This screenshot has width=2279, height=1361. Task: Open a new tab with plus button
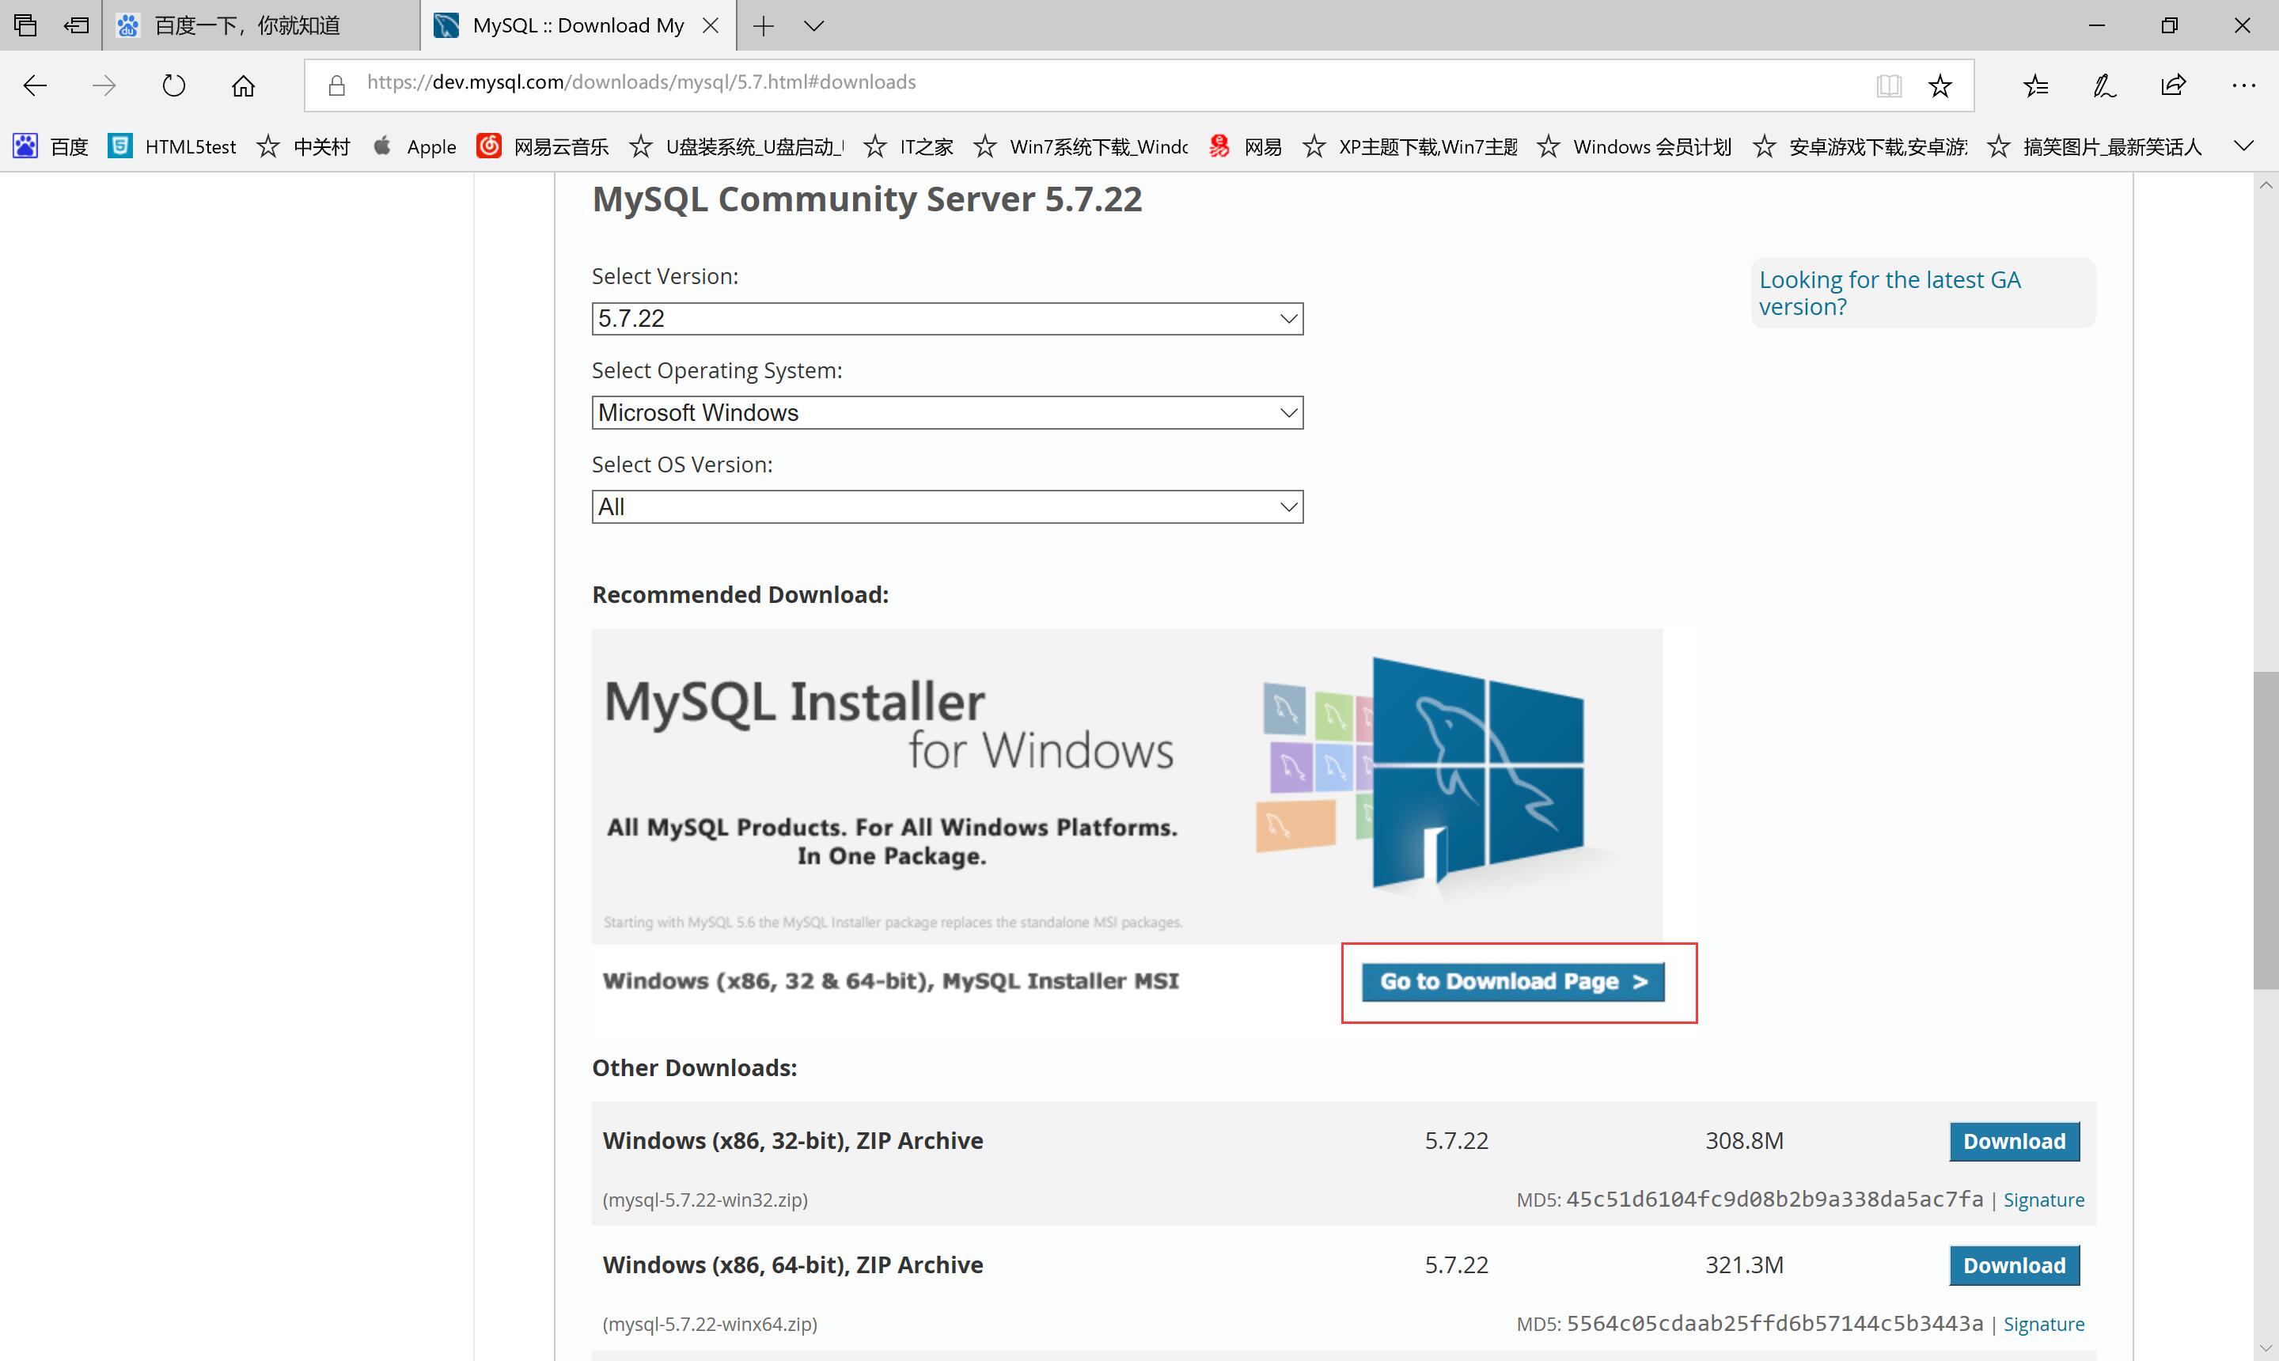[763, 25]
